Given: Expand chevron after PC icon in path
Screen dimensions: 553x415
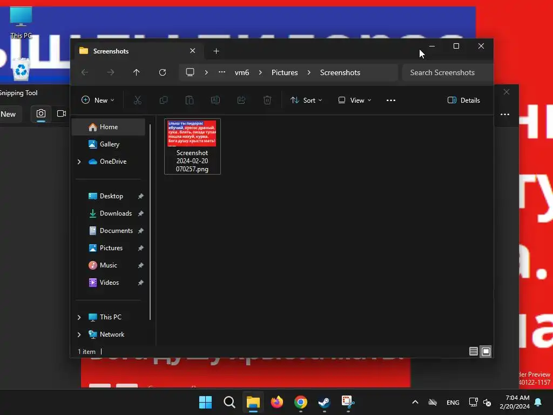Looking at the screenshot, I should coord(206,72).
